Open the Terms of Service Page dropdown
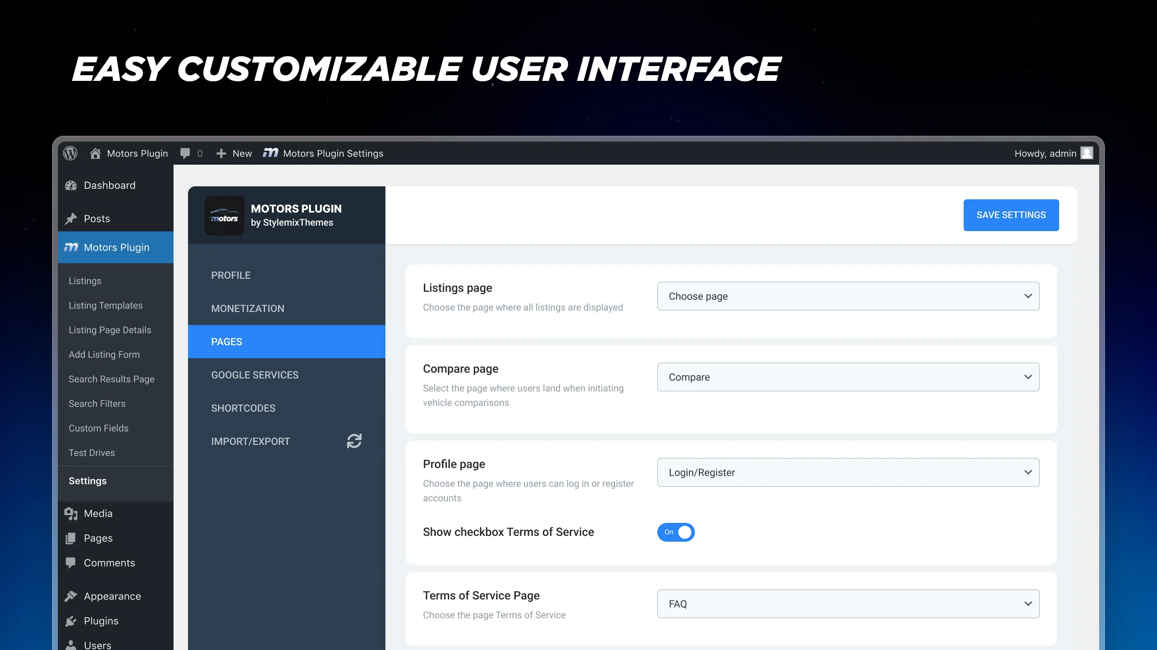Image resolution: width=1157 pixels, height=650 pixels. coord(848,604)
